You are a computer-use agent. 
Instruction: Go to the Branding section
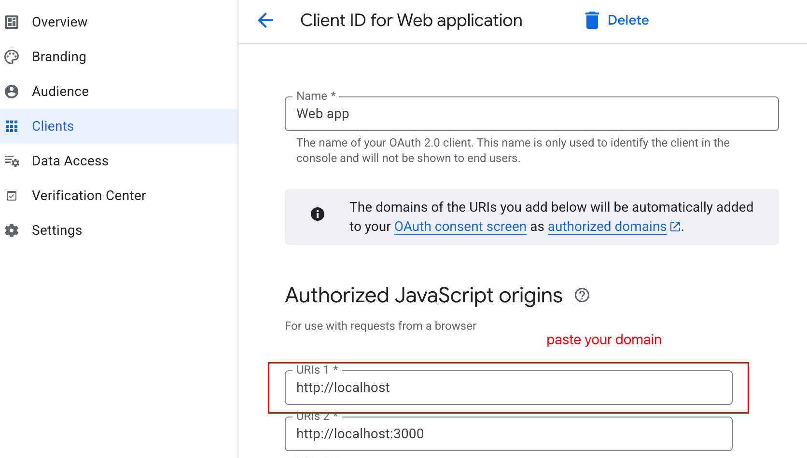[x=59, y=57]
